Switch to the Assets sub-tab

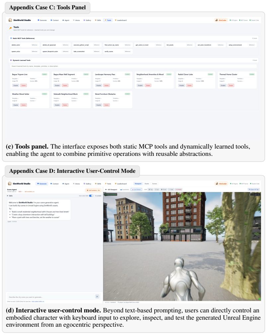coord(147,184)
